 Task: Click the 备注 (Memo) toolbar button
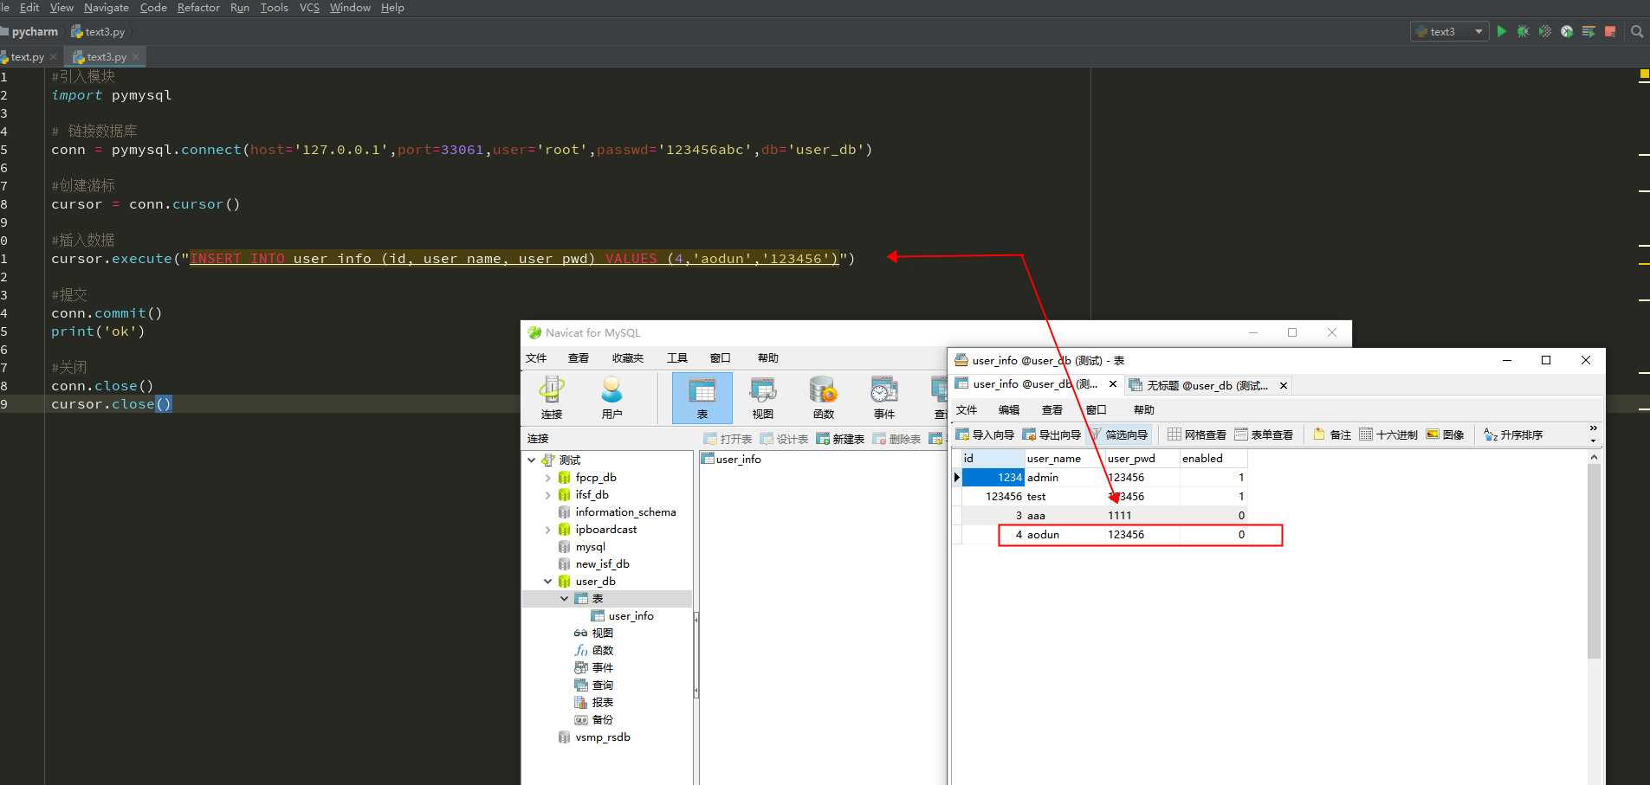tap(1332, 434)
